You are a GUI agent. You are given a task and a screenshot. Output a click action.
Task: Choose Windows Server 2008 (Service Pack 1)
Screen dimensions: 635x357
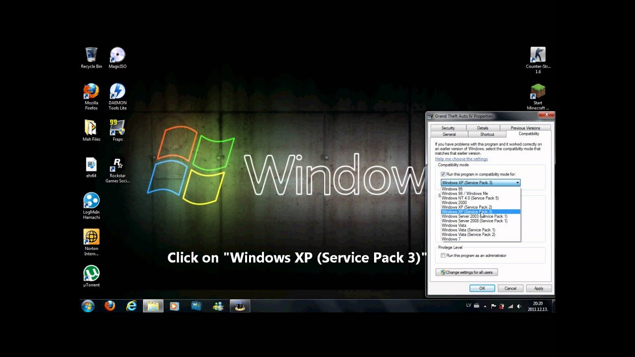[480, 221]
